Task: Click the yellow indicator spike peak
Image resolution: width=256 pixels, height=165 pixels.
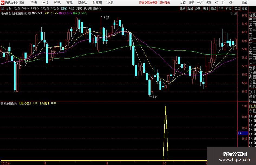Action: click(166, 107)
